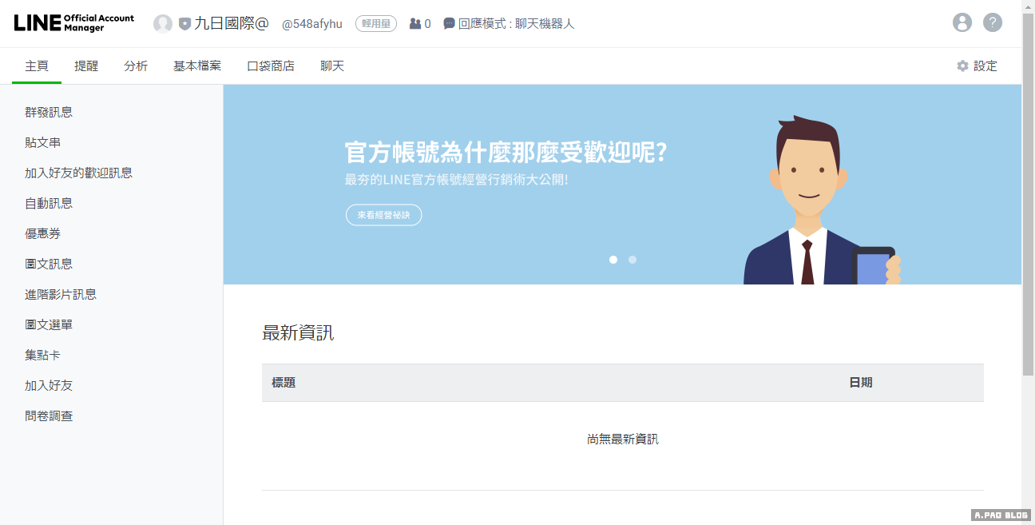
Task: Open the 口袋商店 tab
Action: (271, 66)
